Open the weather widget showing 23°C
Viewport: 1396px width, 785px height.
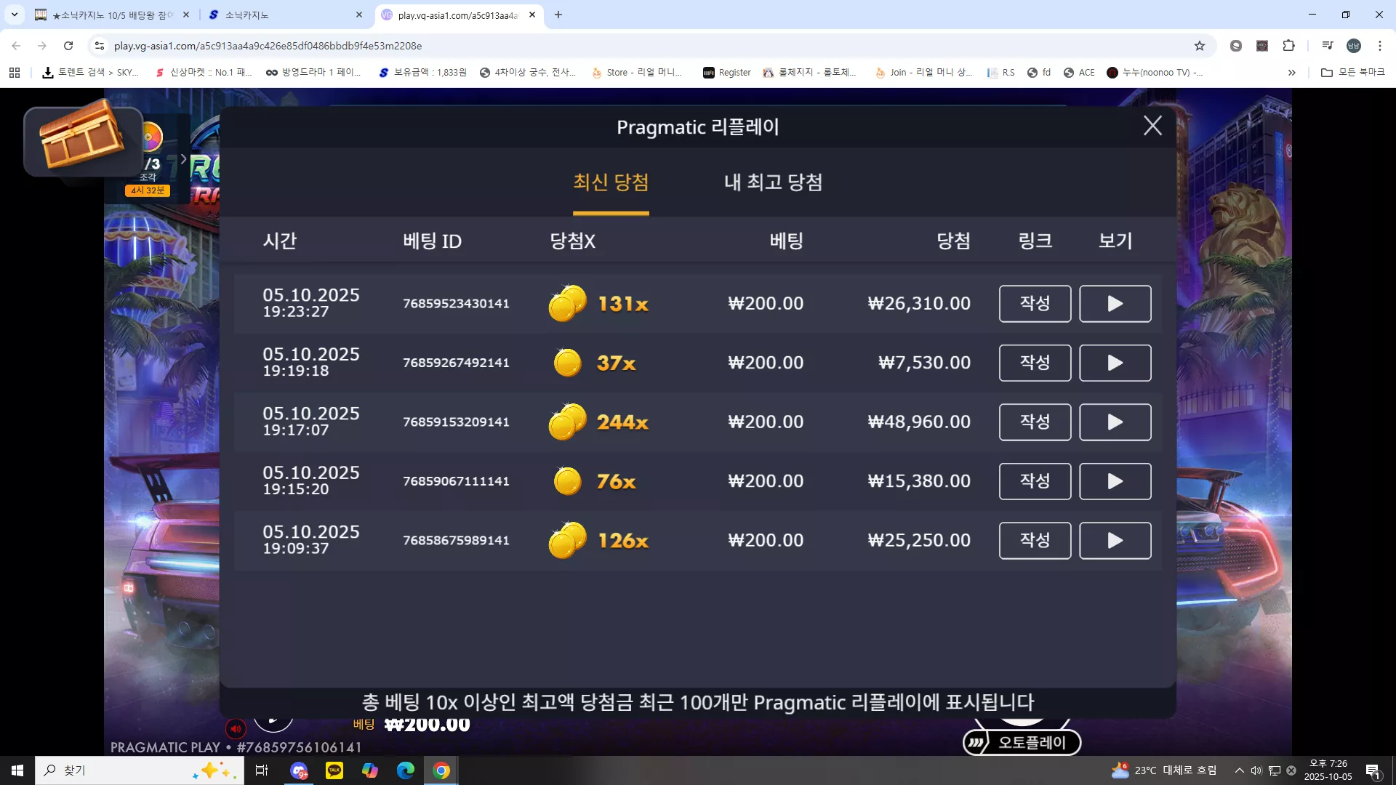point(1164,770)
